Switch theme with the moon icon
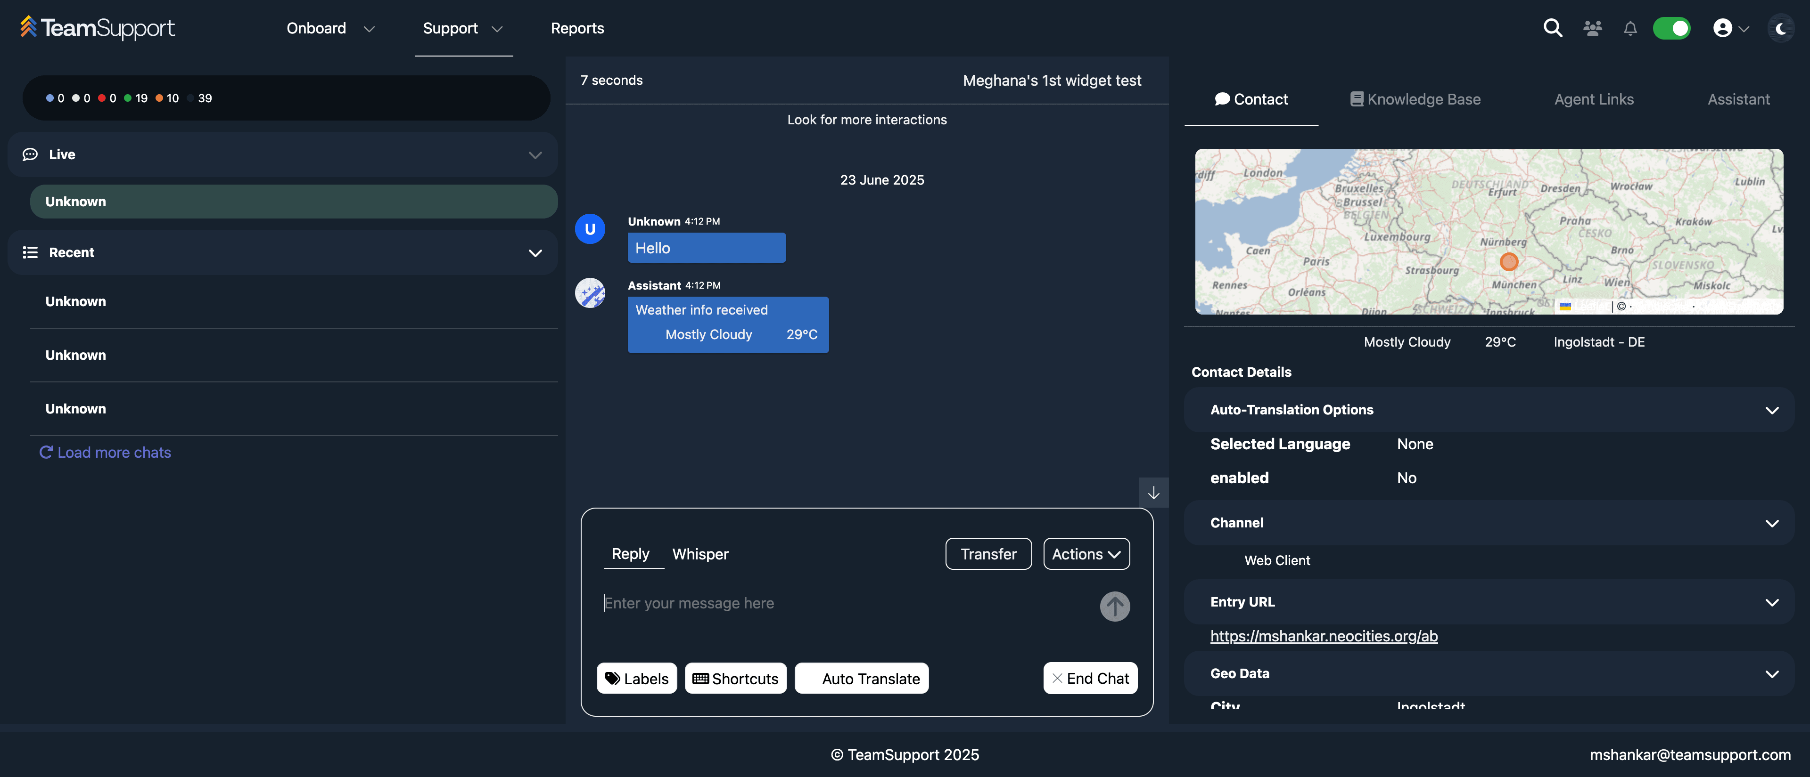The image size is (1810, 777). click(x=1780, y=28)
